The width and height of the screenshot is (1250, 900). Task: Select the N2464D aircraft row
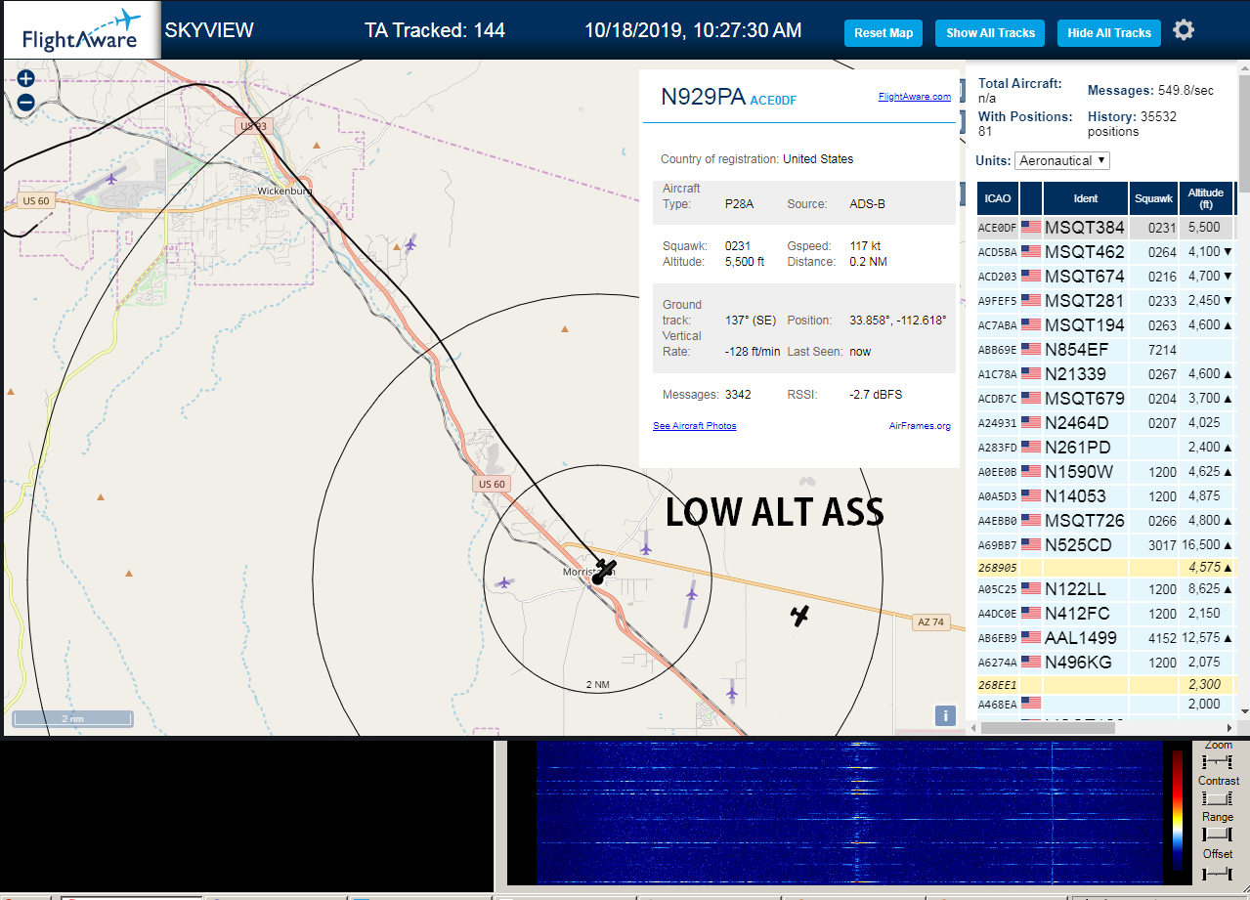click(x=1105, y=423)
